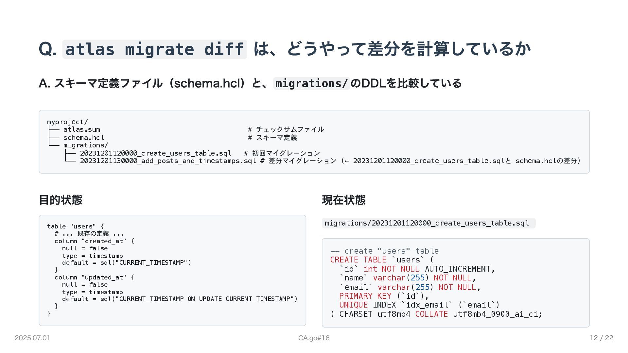Click the migrations/ inline code label
The image size is (628, 353).
pos(311,84)
